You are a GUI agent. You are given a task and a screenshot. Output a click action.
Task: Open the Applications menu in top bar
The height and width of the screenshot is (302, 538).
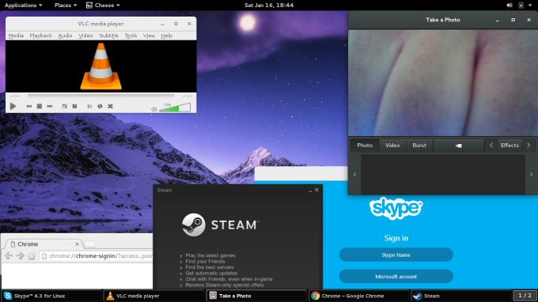(x=23, y=6)
